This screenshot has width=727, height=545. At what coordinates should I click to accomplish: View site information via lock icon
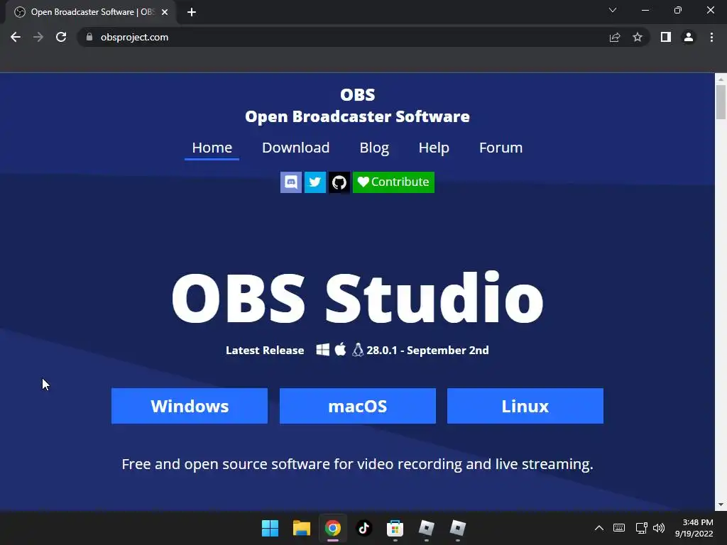tap(89, 37)
